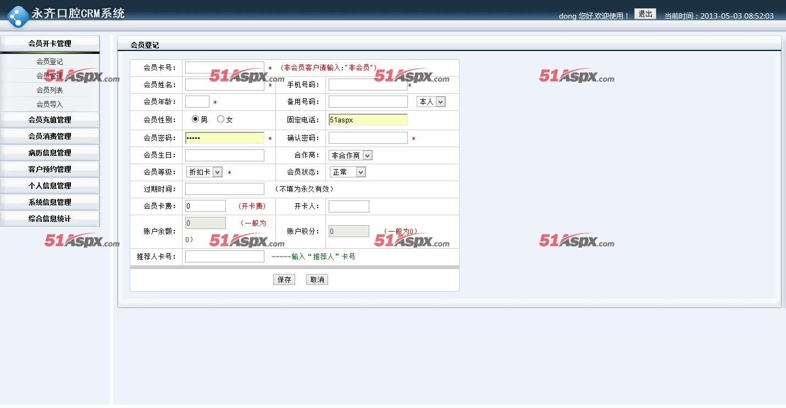Click the disabled 账户积分 field
This screenshot has height=408, width=786.
349,231
